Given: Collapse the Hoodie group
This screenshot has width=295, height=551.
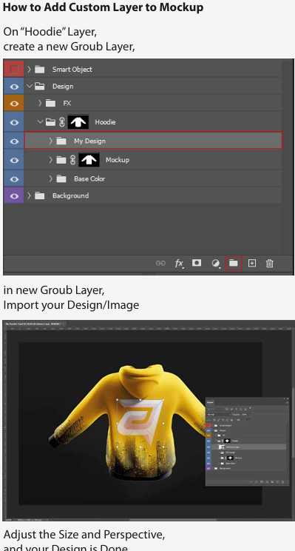Looking at the screenshot, I should [x=41, y=122].
